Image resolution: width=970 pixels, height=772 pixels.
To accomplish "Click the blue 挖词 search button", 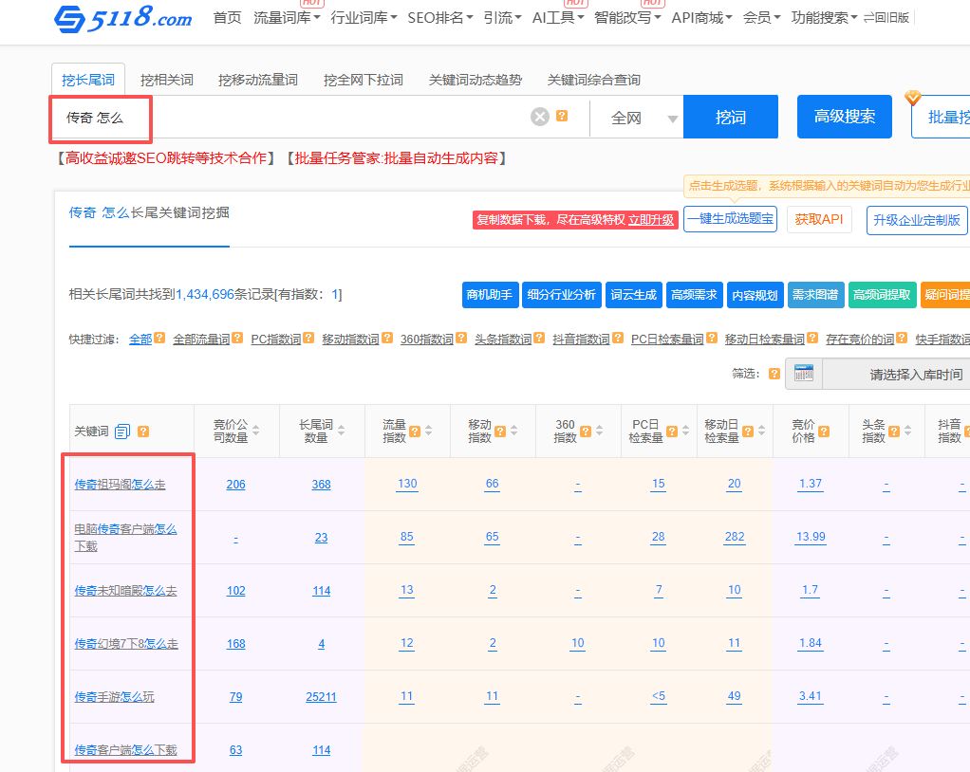I will (731, 117).
